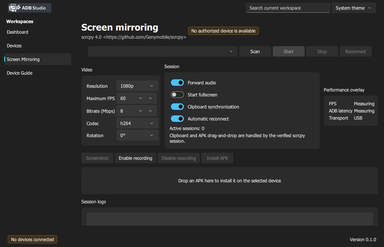Click the Version 0.1.0 label
The height and width of the screenshot is (247, 384).
pos(363,240)
